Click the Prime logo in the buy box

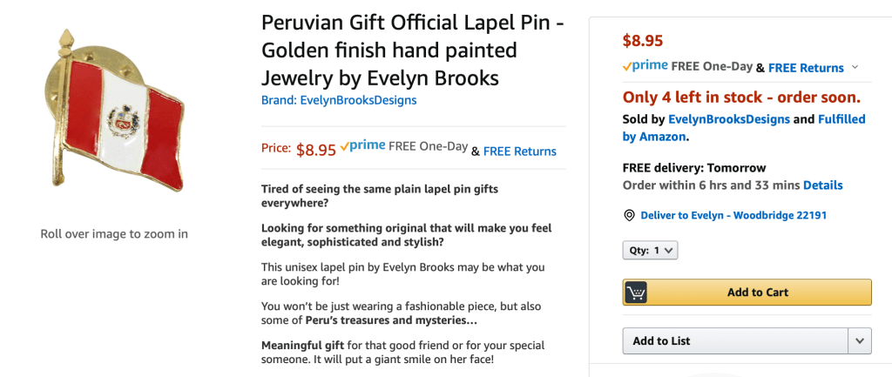tap(645, 66)
